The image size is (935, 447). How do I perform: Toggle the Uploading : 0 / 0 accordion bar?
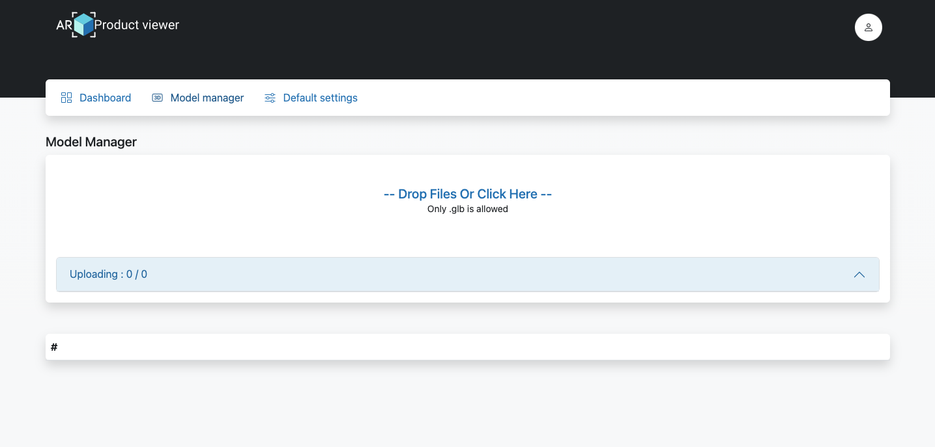point(467,275)
